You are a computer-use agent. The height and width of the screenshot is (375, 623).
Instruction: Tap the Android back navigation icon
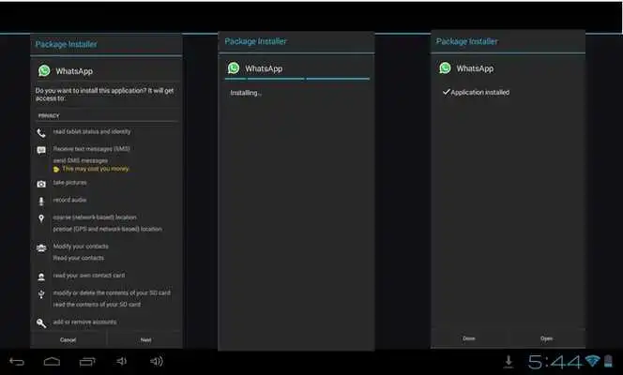[17, 362]
